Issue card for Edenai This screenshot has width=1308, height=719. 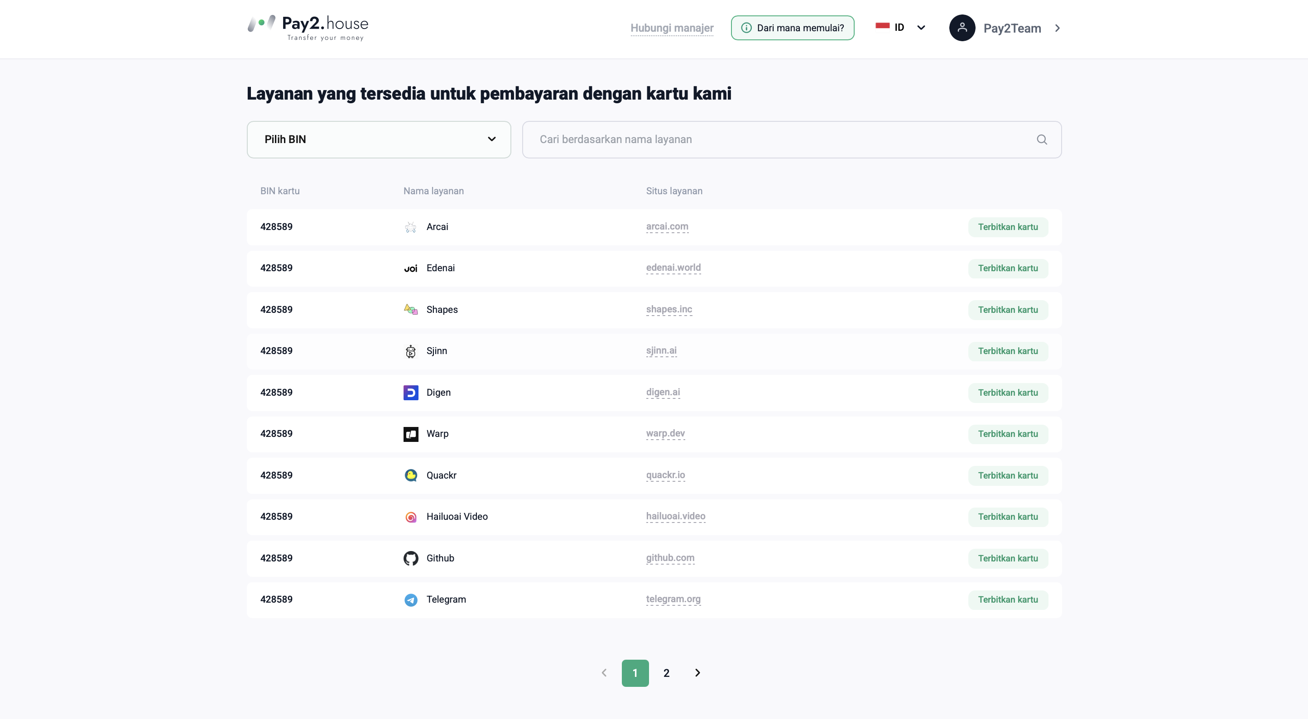coord(1008,268)
